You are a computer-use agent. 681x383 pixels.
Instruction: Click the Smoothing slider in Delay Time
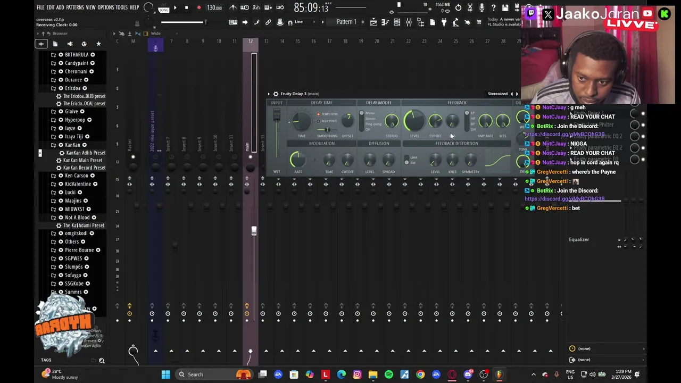coord(327,130)
